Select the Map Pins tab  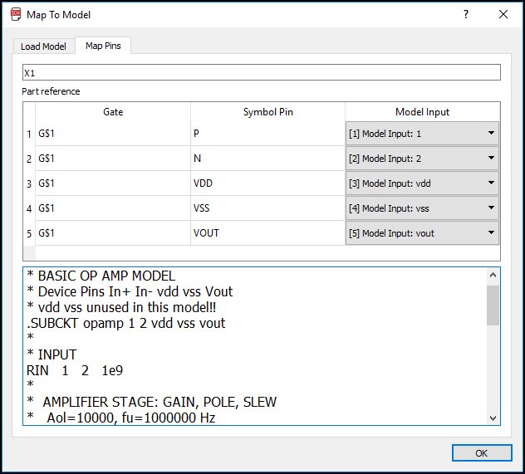click(x=103, y=46)
